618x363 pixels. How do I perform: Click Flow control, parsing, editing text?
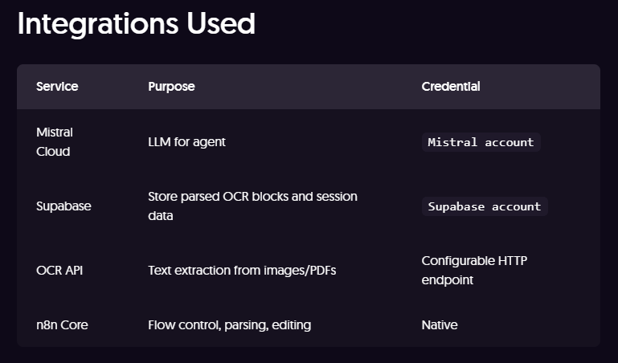[x=229, y=325]
